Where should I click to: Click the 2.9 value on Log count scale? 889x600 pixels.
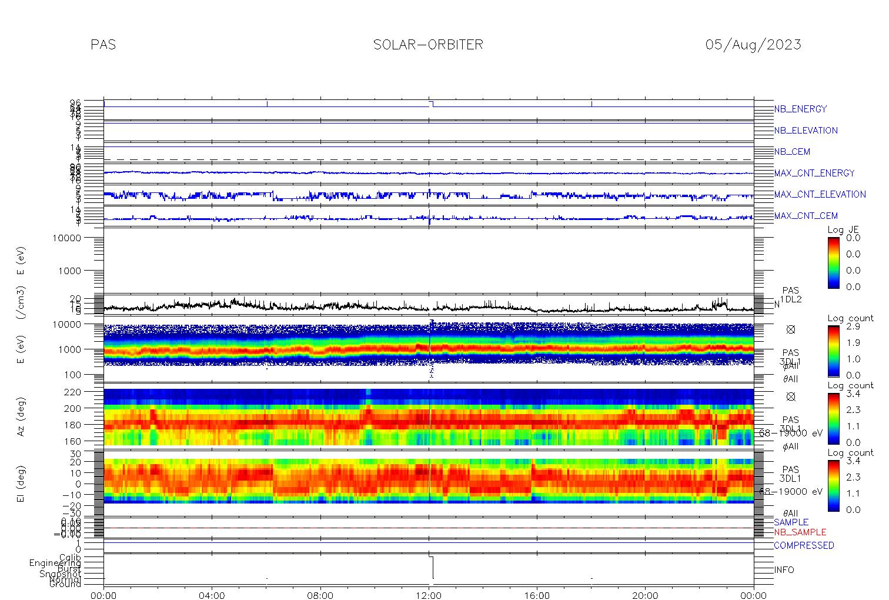853,326
